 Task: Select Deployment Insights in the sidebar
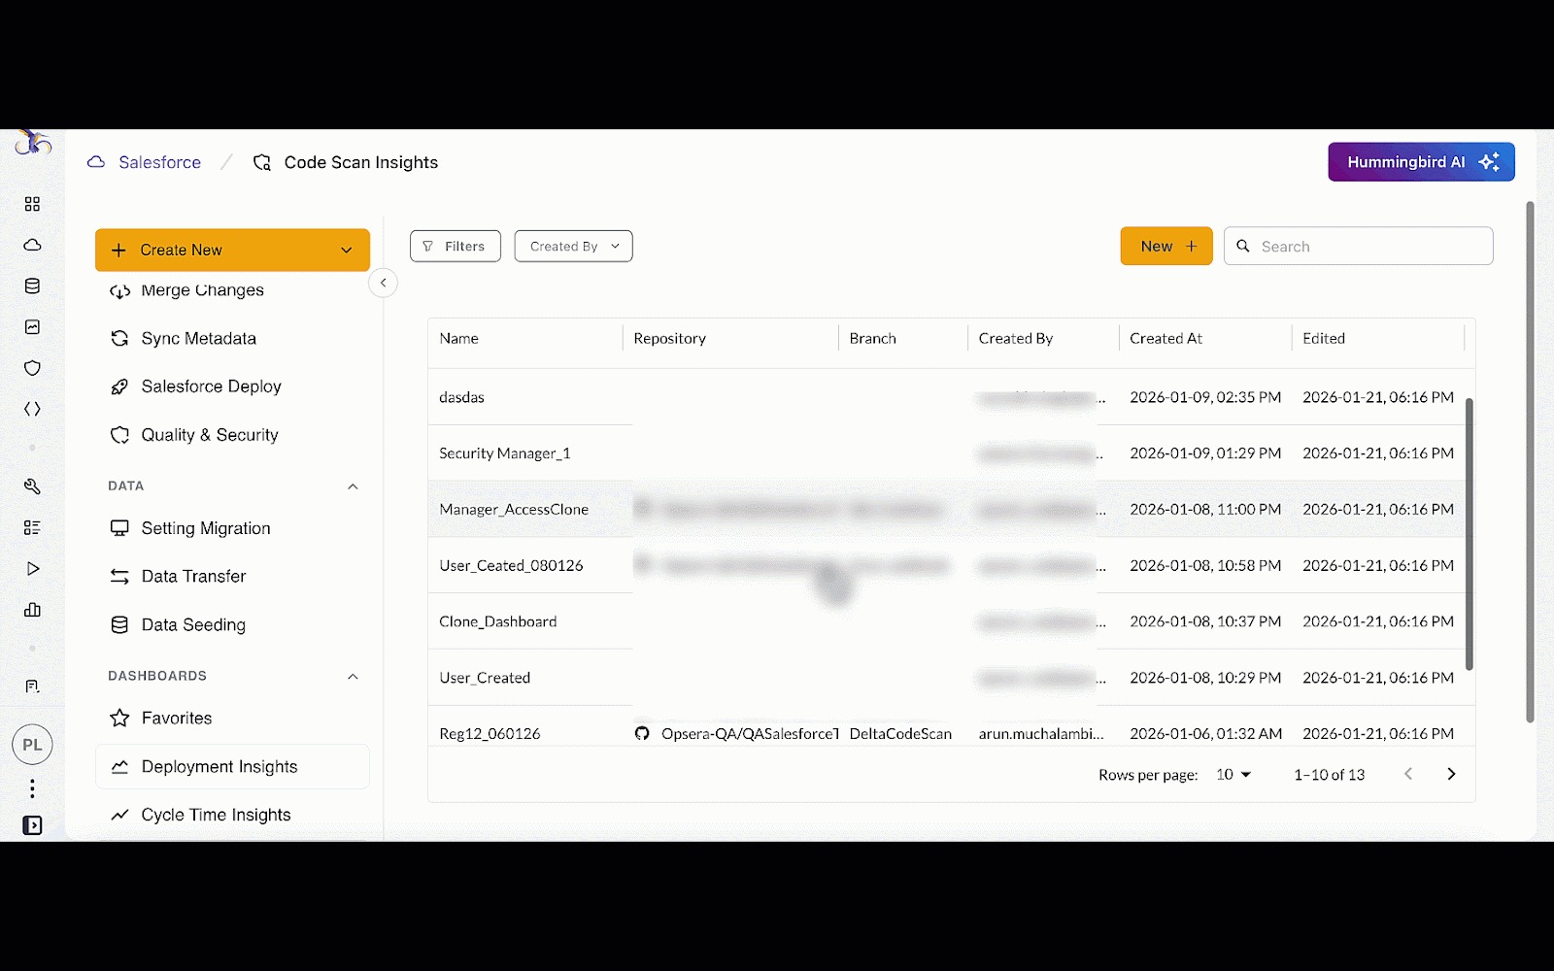point(220,767)
